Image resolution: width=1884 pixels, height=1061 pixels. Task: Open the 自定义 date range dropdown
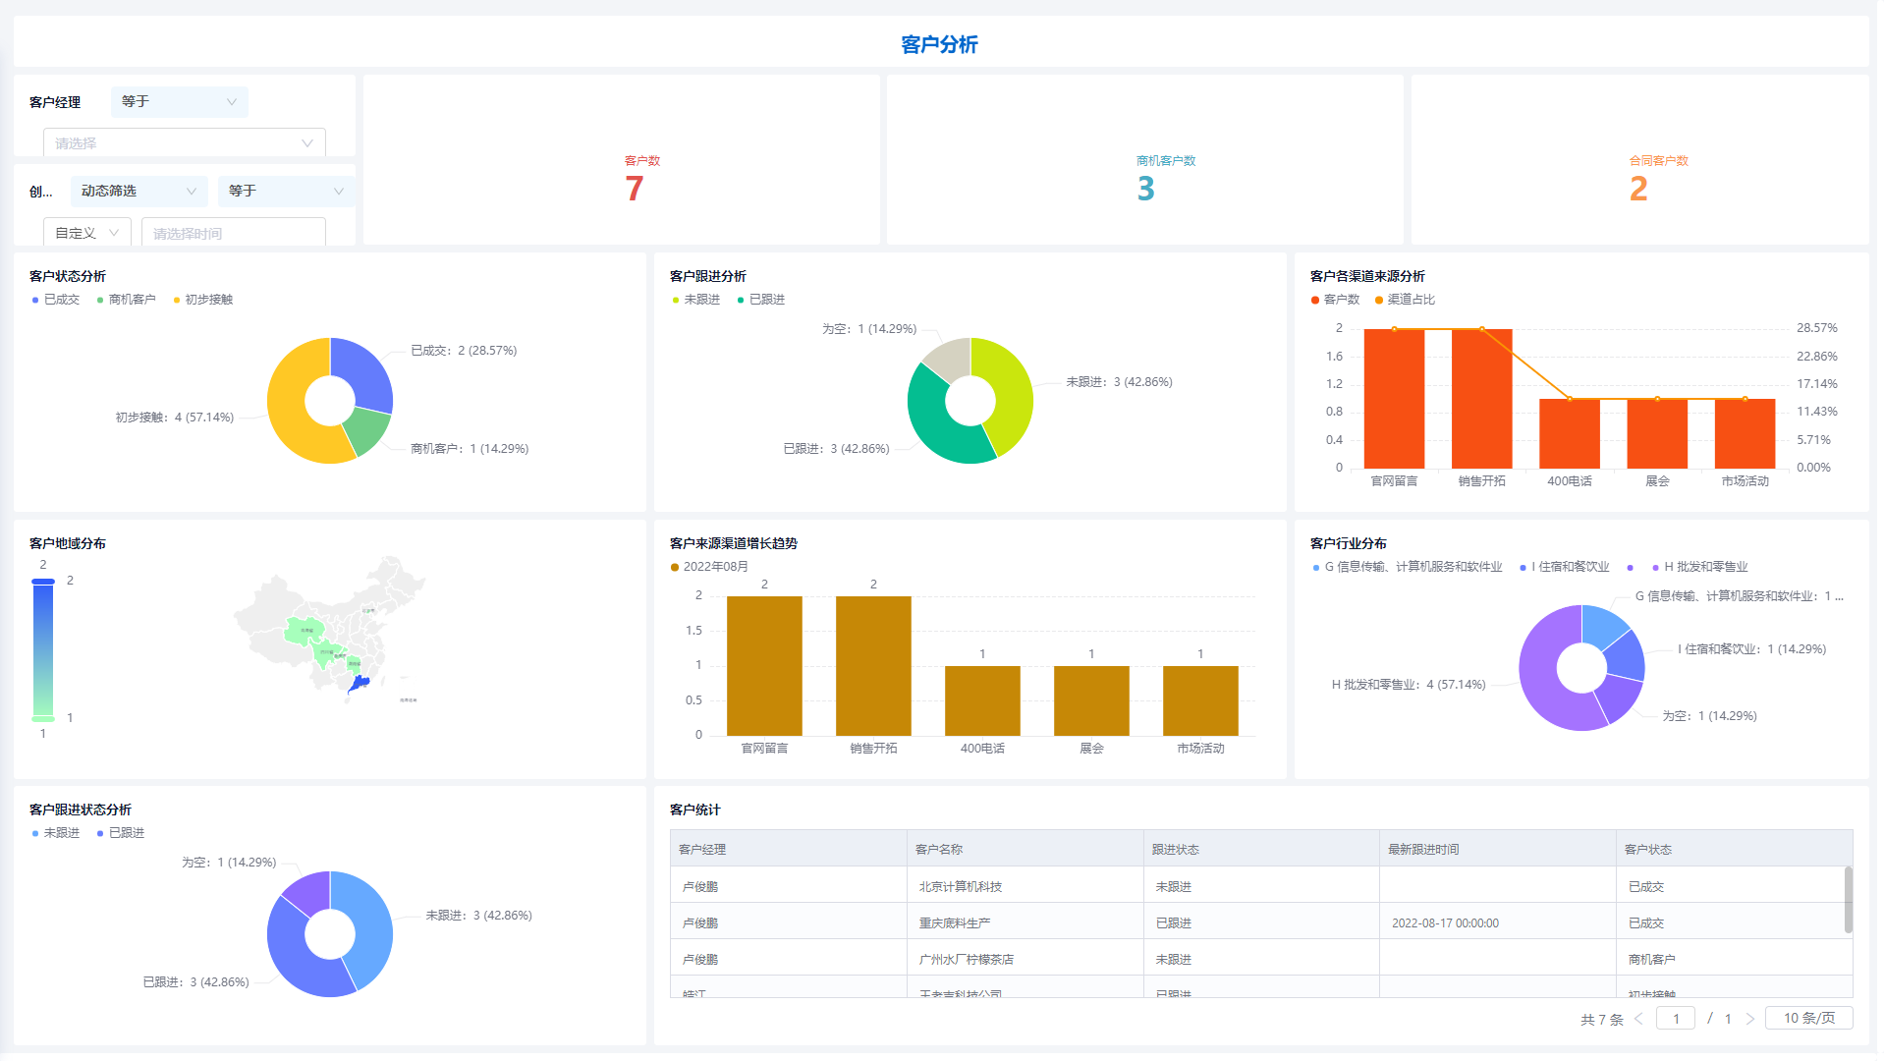(x=86, y=233)
